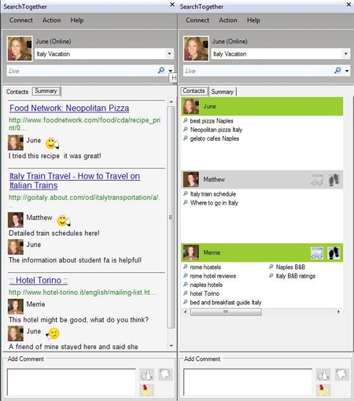Screen dimensions: 354x401
Task: Select Contacts tab in left window
Action: 17,92
